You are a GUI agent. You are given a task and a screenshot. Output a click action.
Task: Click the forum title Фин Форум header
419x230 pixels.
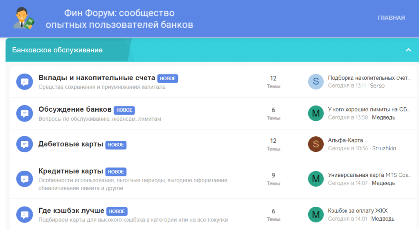tap(119, 19)
